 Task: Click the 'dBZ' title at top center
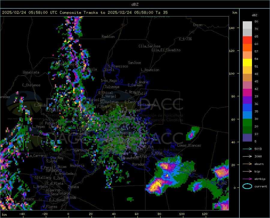135,4
